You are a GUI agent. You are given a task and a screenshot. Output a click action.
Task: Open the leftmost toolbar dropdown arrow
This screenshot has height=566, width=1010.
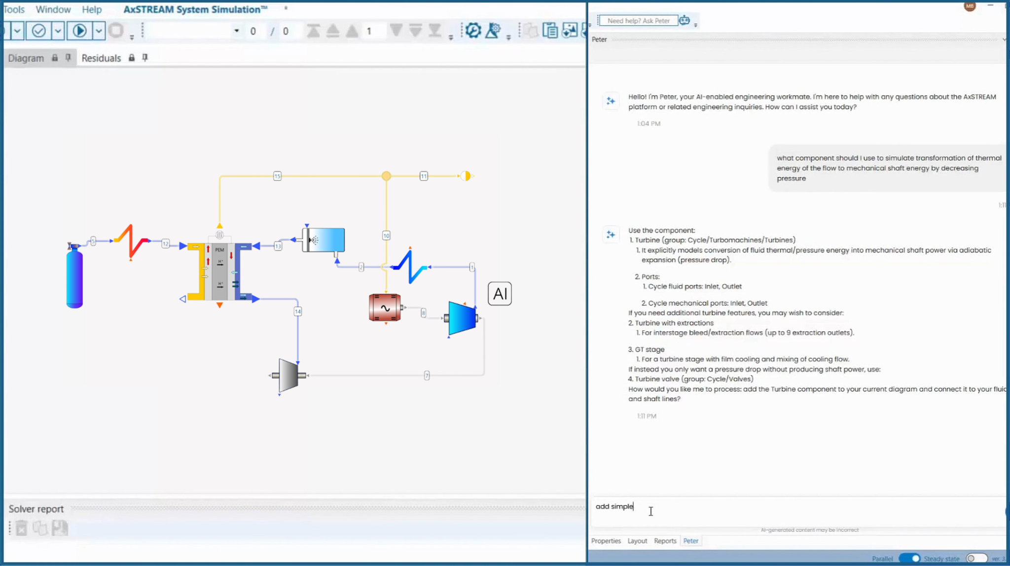[17, 31]
